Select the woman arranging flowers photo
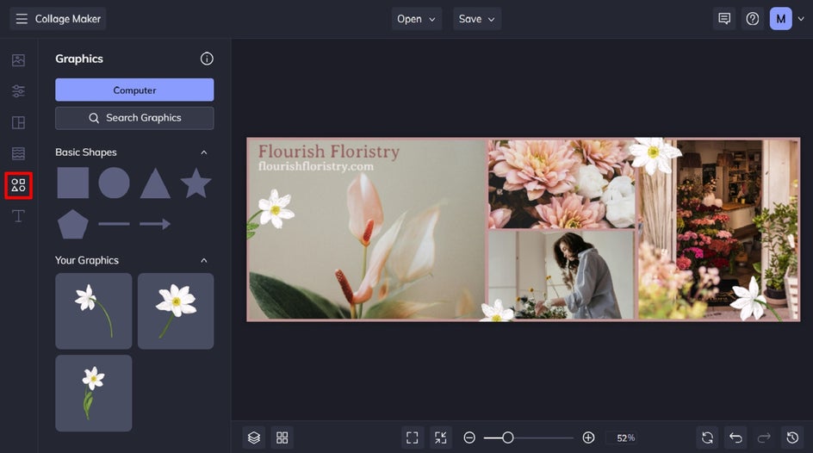The image size is (813, 453). (x=562, y=275)
